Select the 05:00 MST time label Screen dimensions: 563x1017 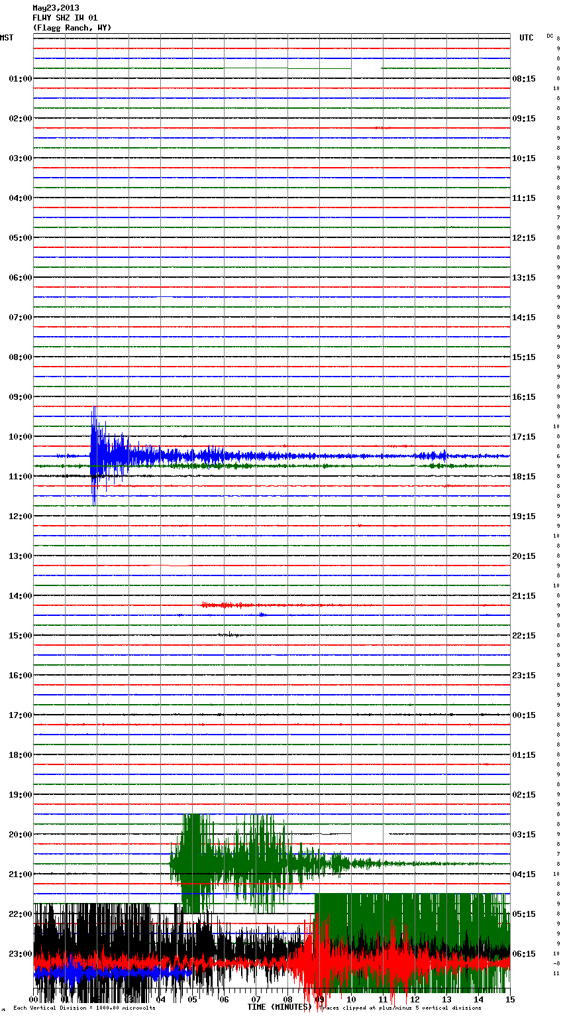pos(20,238)
